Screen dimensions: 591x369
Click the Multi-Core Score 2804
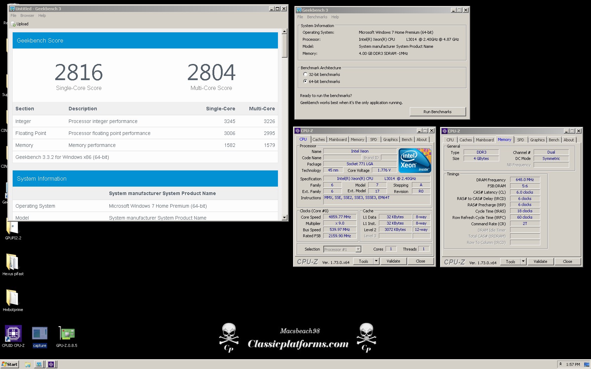pos(211,72)
